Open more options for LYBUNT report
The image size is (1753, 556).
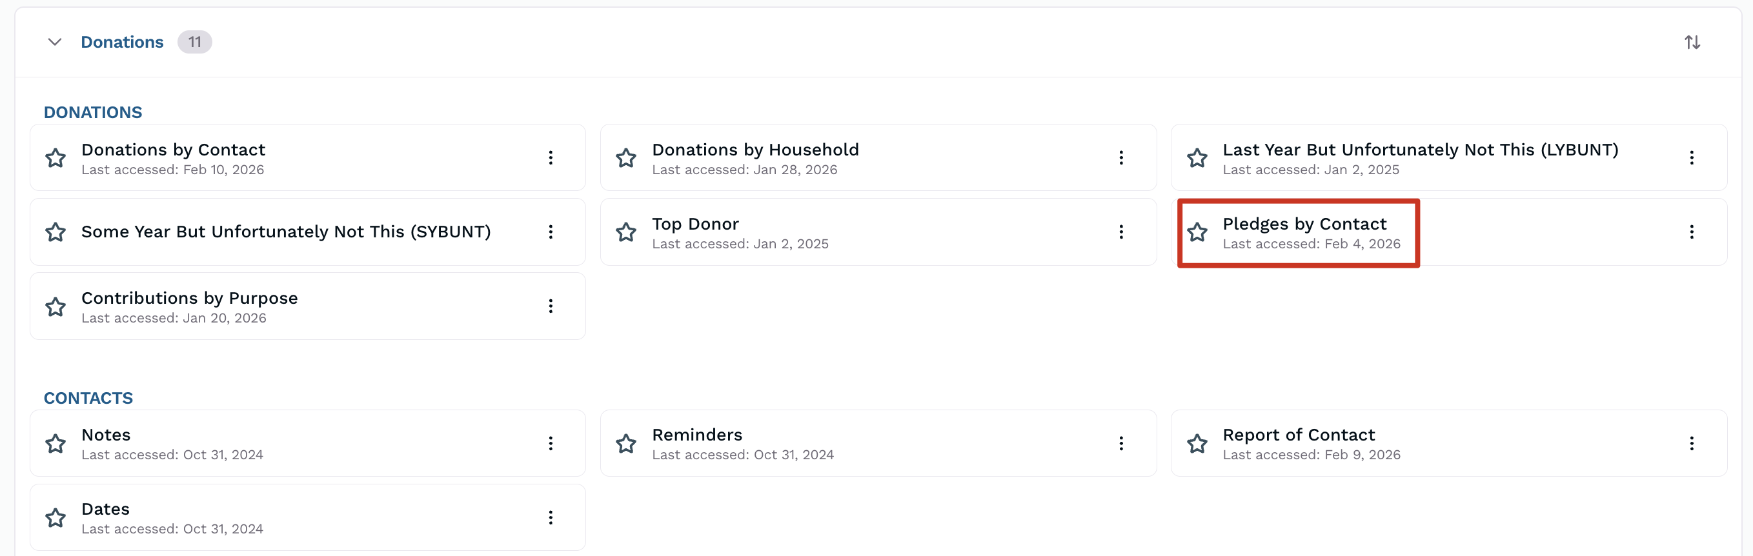coord(1691,157)
